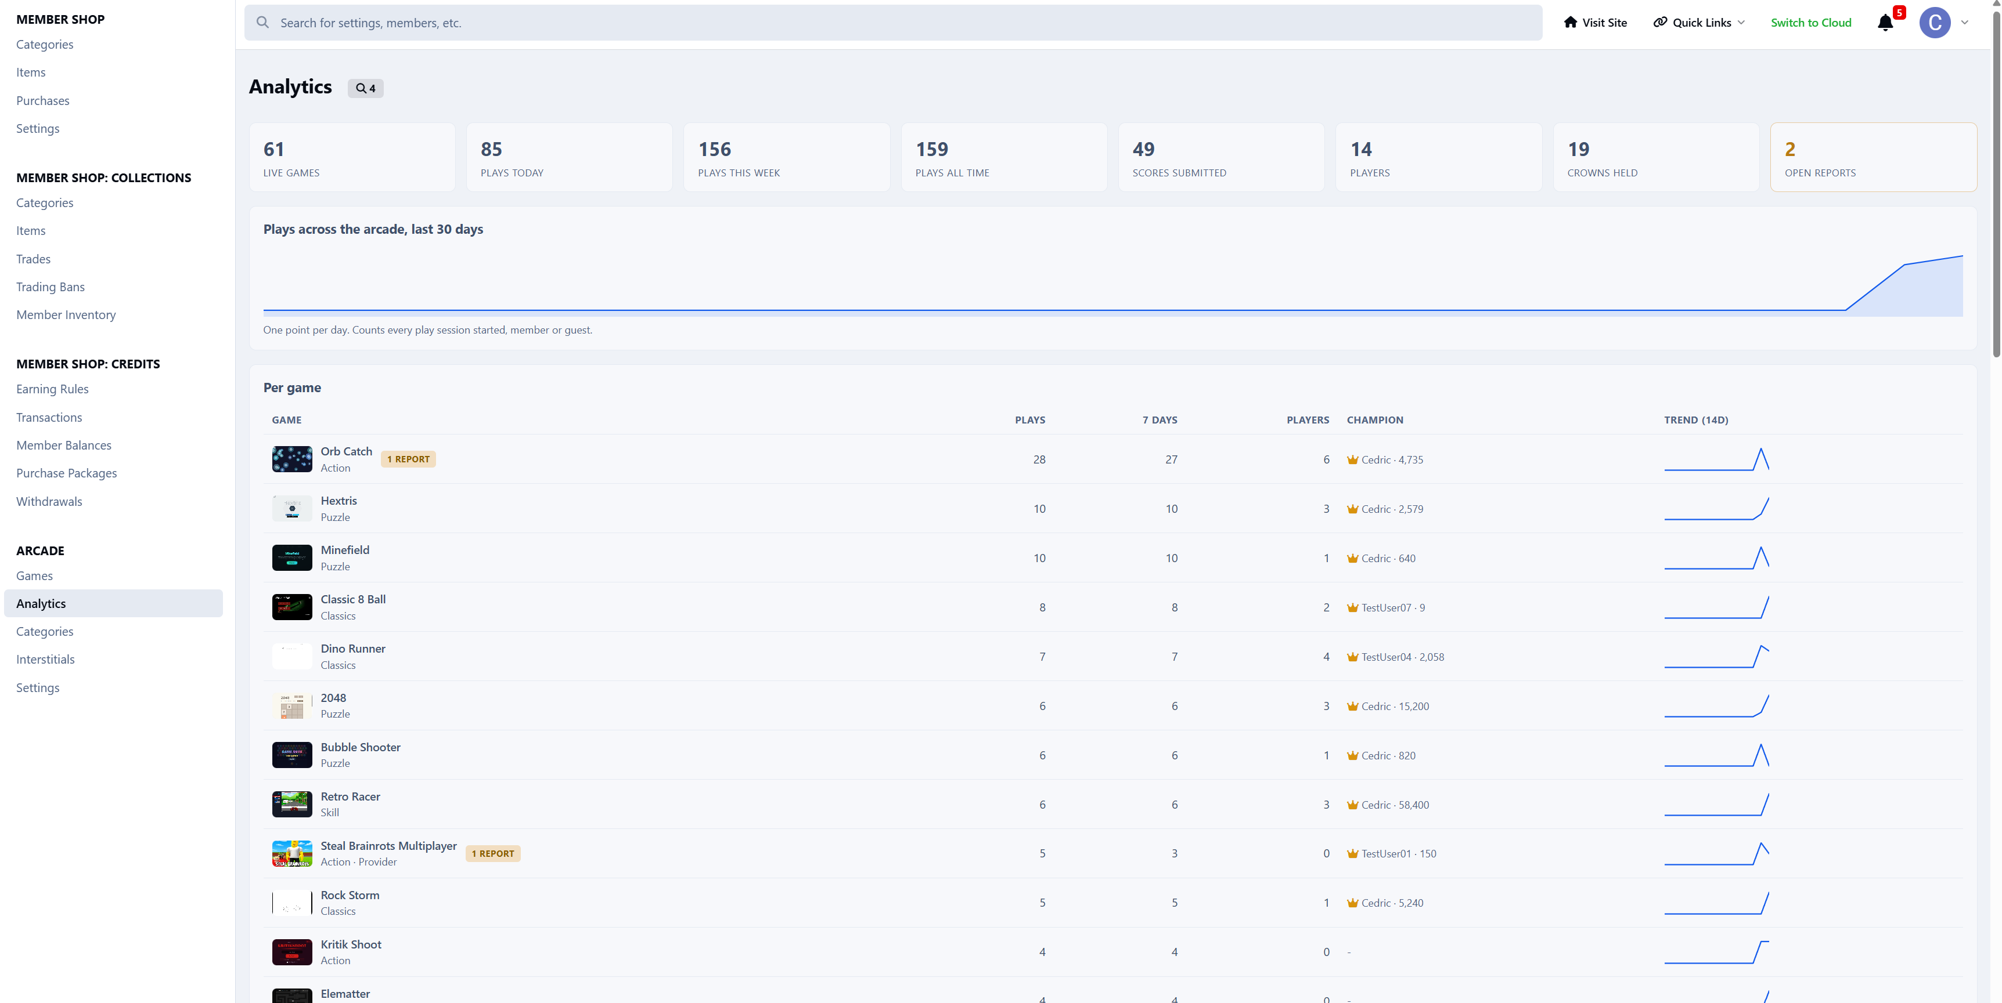This screenshot has width=2002, height=1003.
Task: Click the crown icon for Hextris champion
Action: (x=1352, y=509)
